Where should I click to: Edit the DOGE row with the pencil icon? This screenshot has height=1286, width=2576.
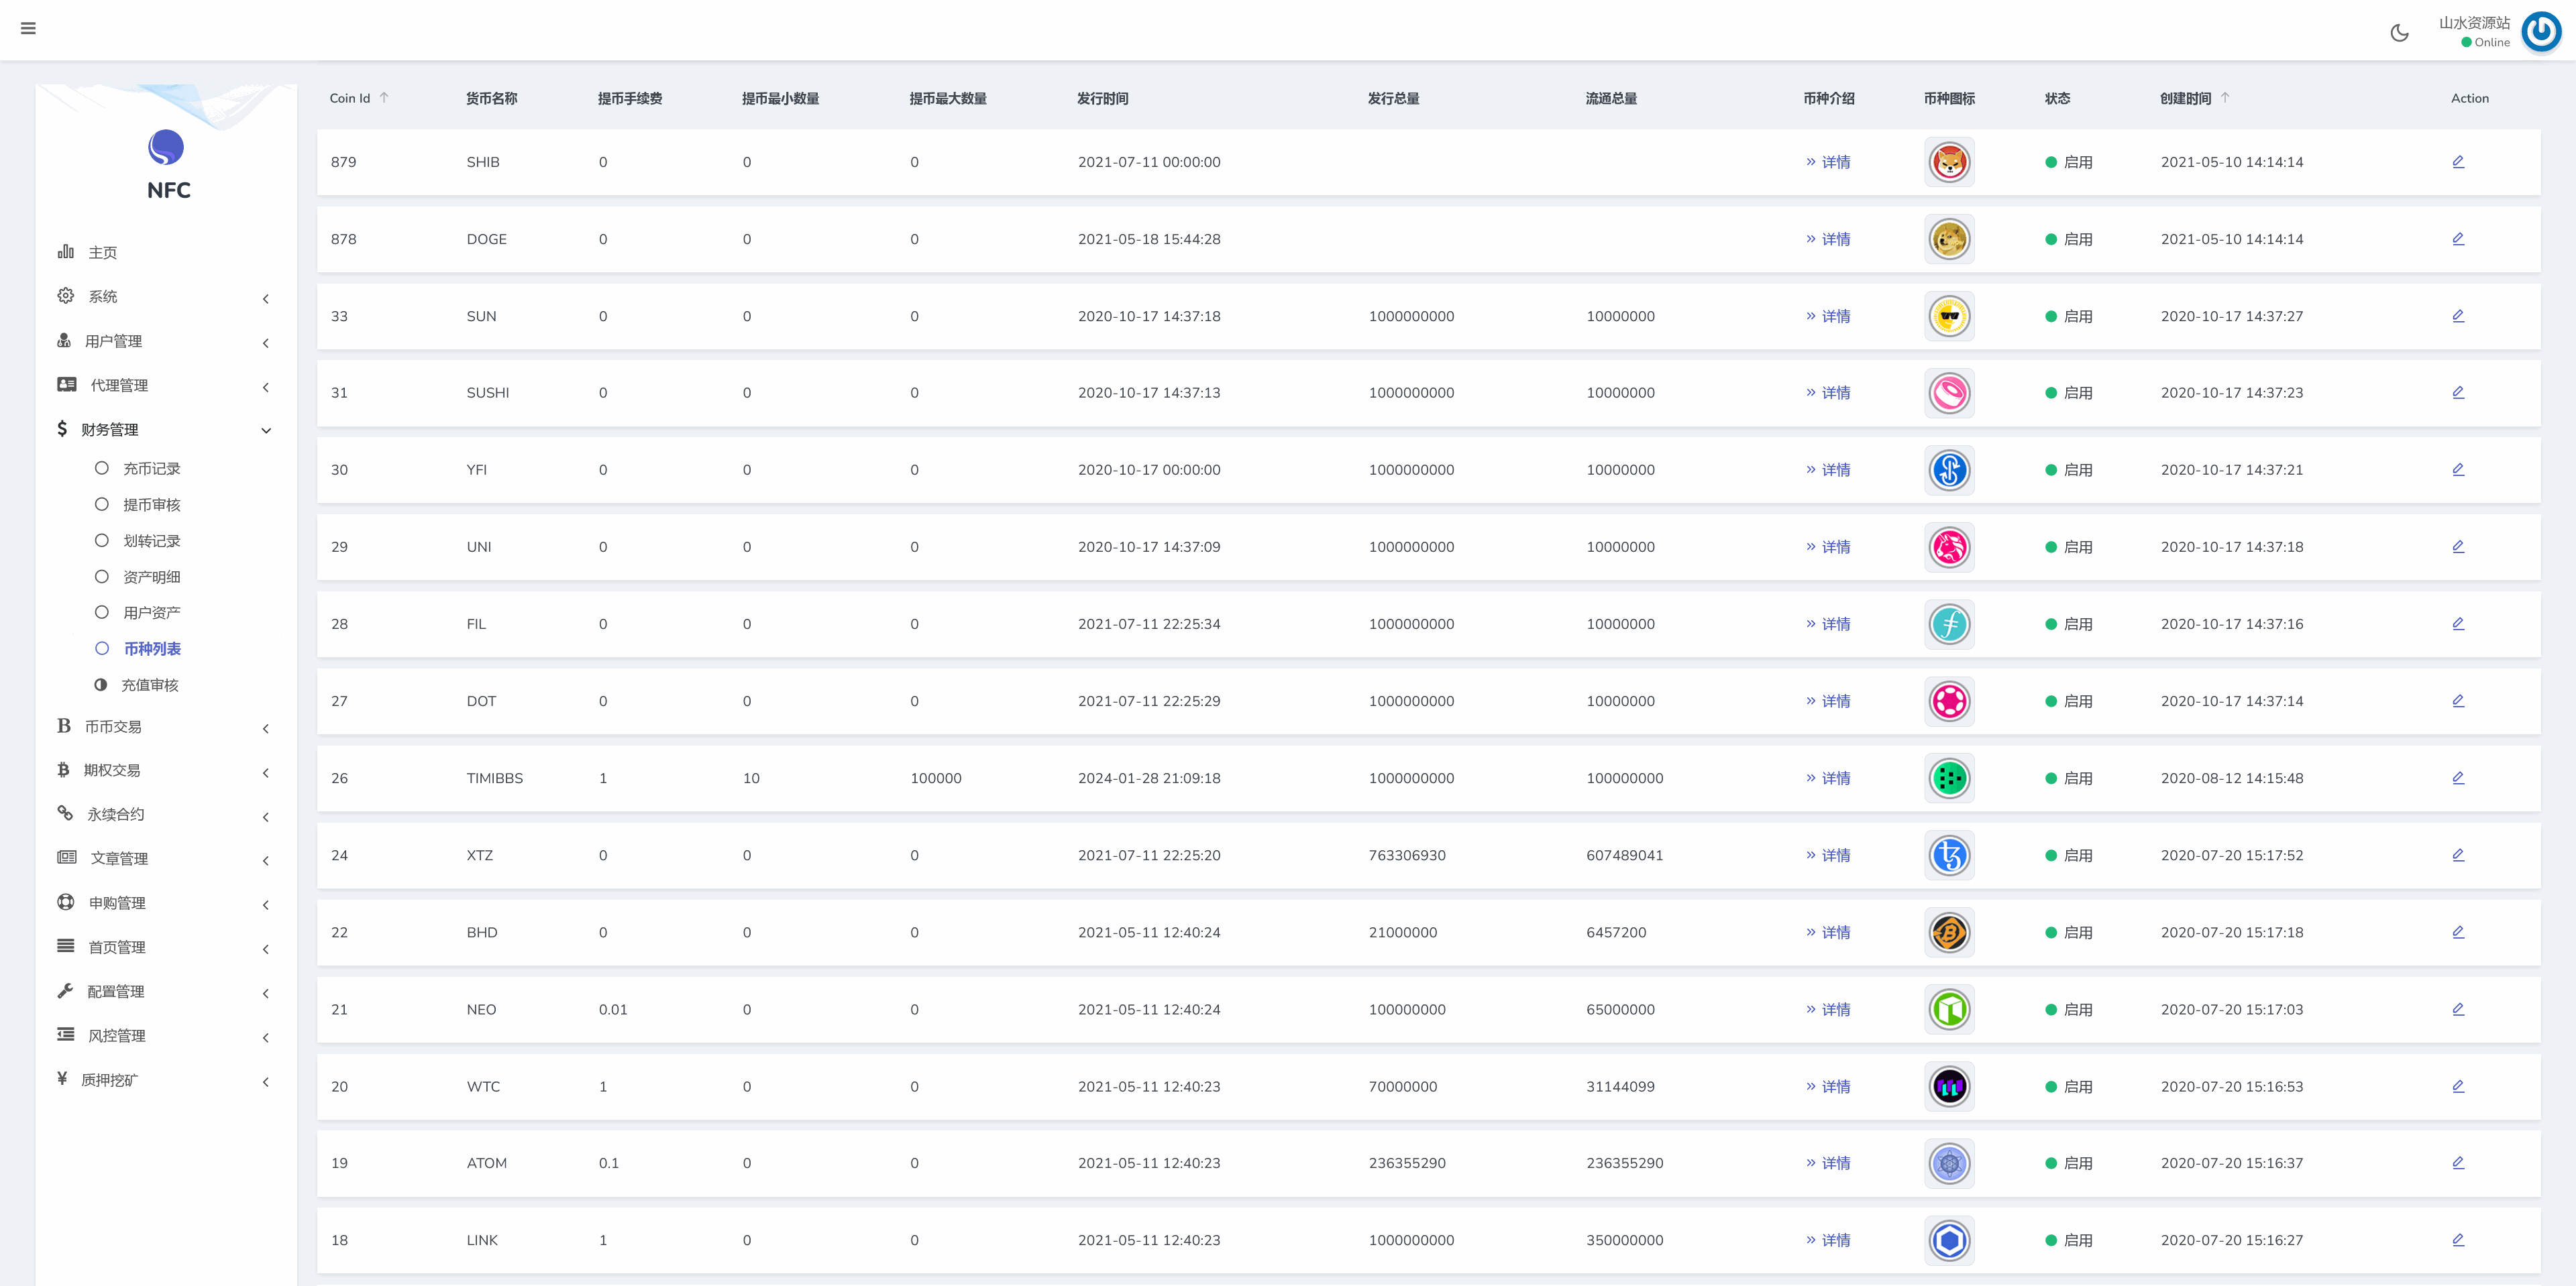pyautogui.click(x=2459, y=239)
